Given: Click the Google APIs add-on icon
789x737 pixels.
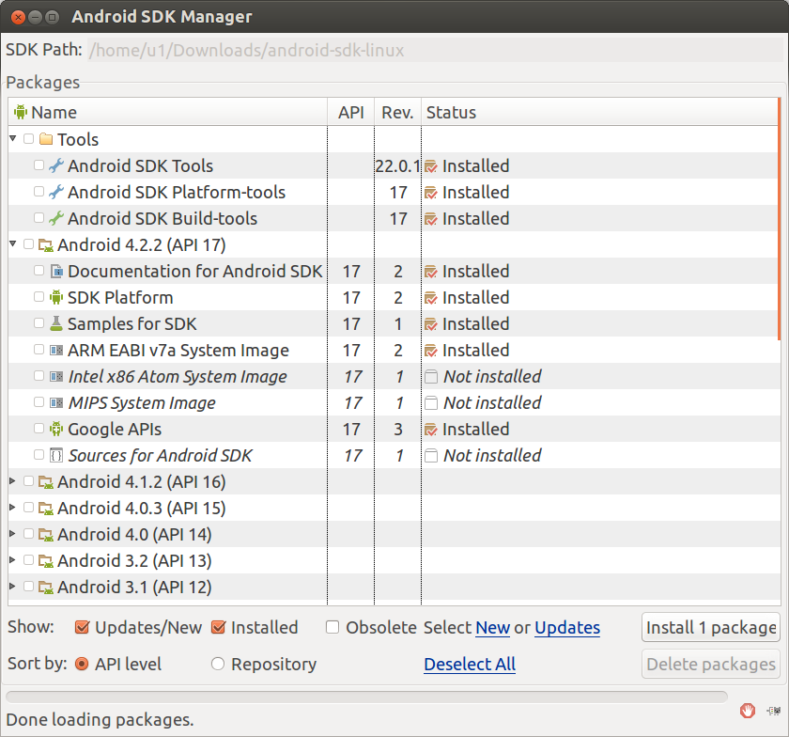Looking at the screenshot, I should (x=56, y=429).
